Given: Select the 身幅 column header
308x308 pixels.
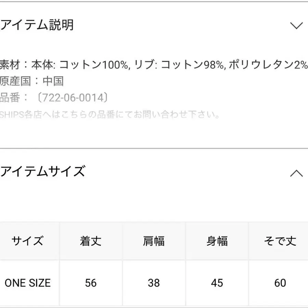Looking at the screenshot, I should point(217,241).
